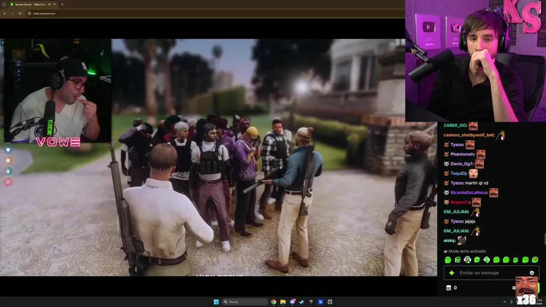
Task: Go back using the browser back arrow
Action: (x=5, y=13)
